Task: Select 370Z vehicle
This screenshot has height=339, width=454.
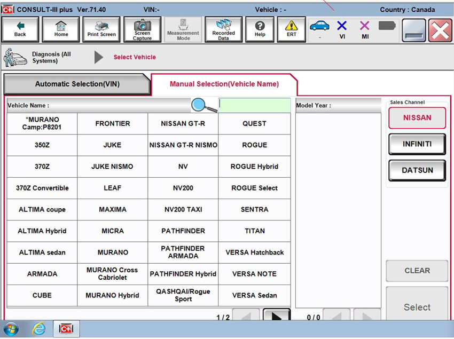Action: point(42,167)
